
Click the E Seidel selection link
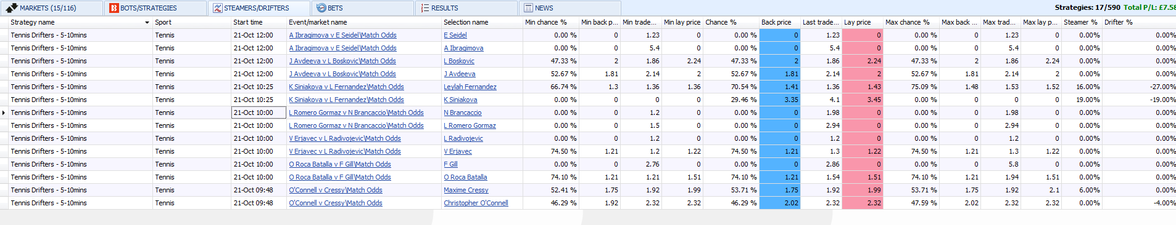[455, 35]
